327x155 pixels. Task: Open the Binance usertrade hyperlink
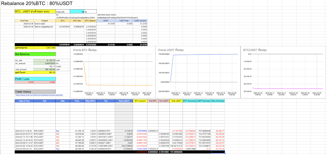coord(39,95)
